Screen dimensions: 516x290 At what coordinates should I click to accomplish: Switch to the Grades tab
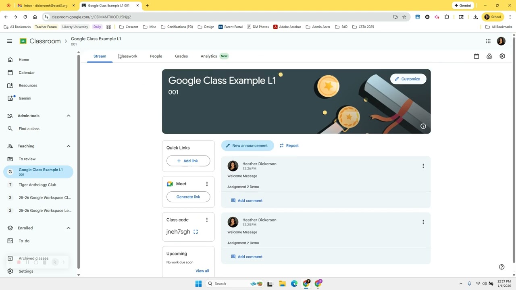[181, 56]
